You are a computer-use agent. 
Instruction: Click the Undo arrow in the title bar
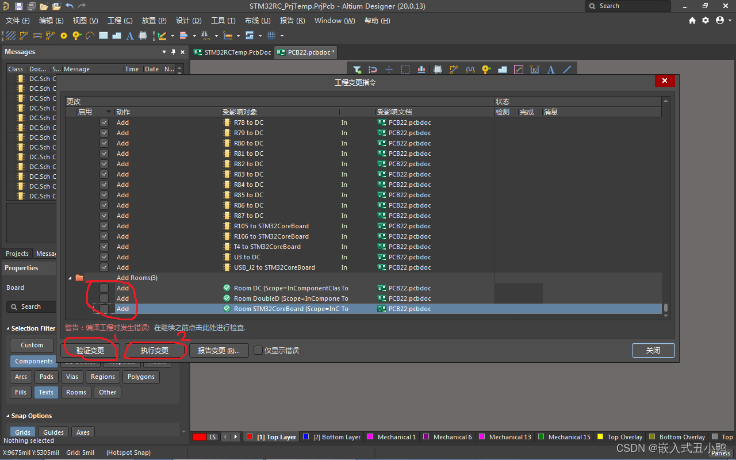pos(69,6)
